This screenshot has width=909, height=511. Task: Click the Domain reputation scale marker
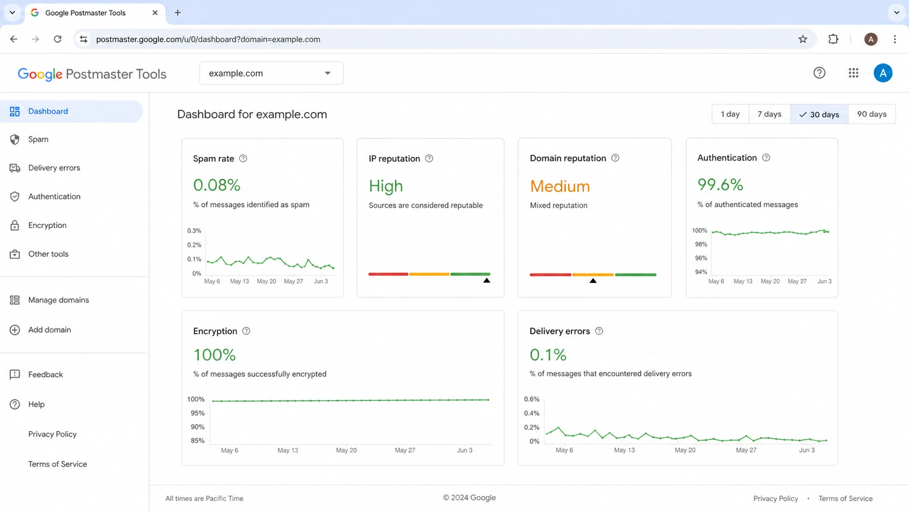pyautogui.click(x=593, y=281)
